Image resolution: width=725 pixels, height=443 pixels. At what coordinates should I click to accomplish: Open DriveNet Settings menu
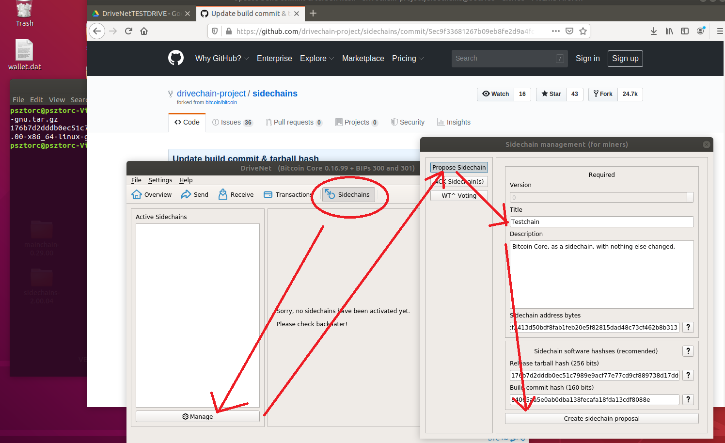click(160, 180)
